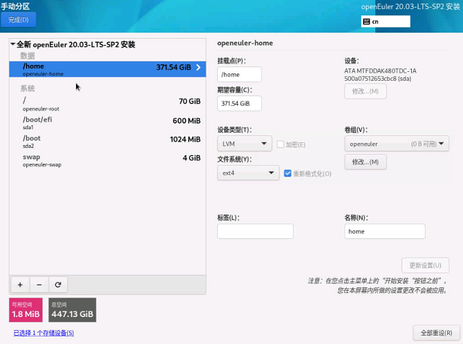Screen dimensions: 463x344
Task: Open the file system ext4 dropdown
Action: (247, 173)
